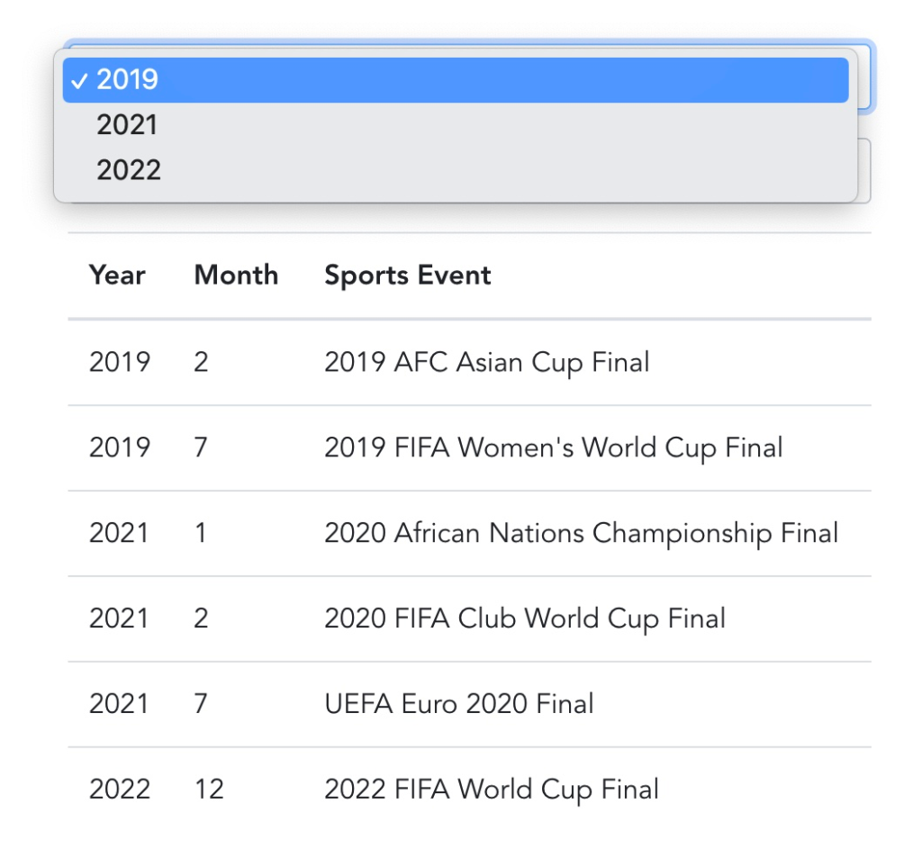922x849 pixels.
Task: Click the 2020 FIFA Club World Cup Final entry
Action: [x=525, y=619]
